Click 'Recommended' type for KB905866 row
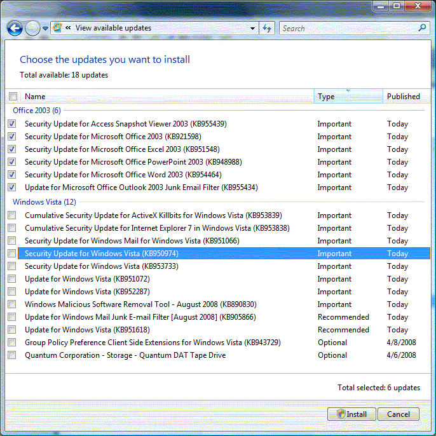 (343, 317)
